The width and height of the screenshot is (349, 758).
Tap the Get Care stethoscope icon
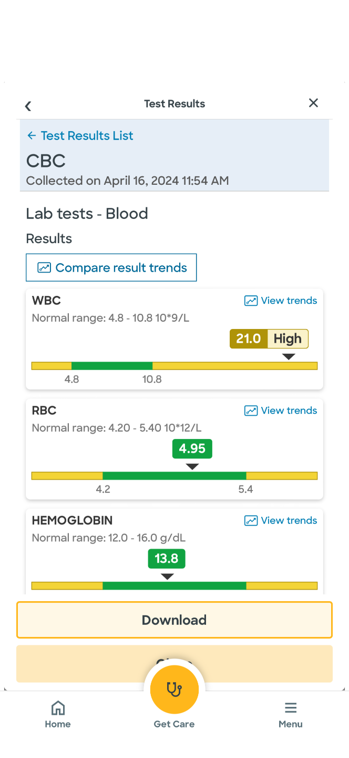[x=174, y=689]
